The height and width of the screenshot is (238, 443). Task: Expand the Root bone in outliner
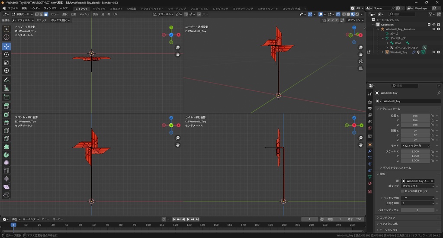pos(387,43)
